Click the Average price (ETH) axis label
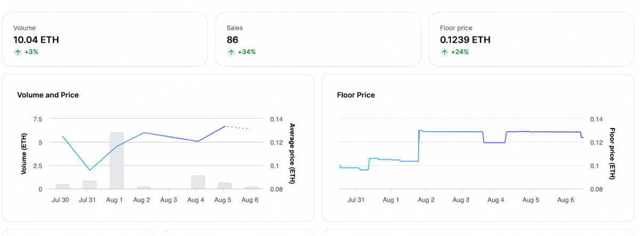This screenshot has height=236, width=640. [292, 154]
